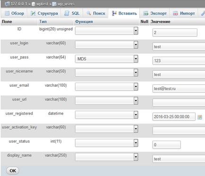Click the Значение column header
205x176 pixels.
coord(160,22)
